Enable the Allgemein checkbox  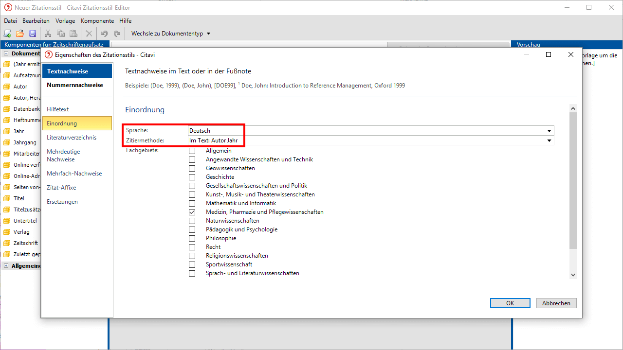[x=192, y=151]
